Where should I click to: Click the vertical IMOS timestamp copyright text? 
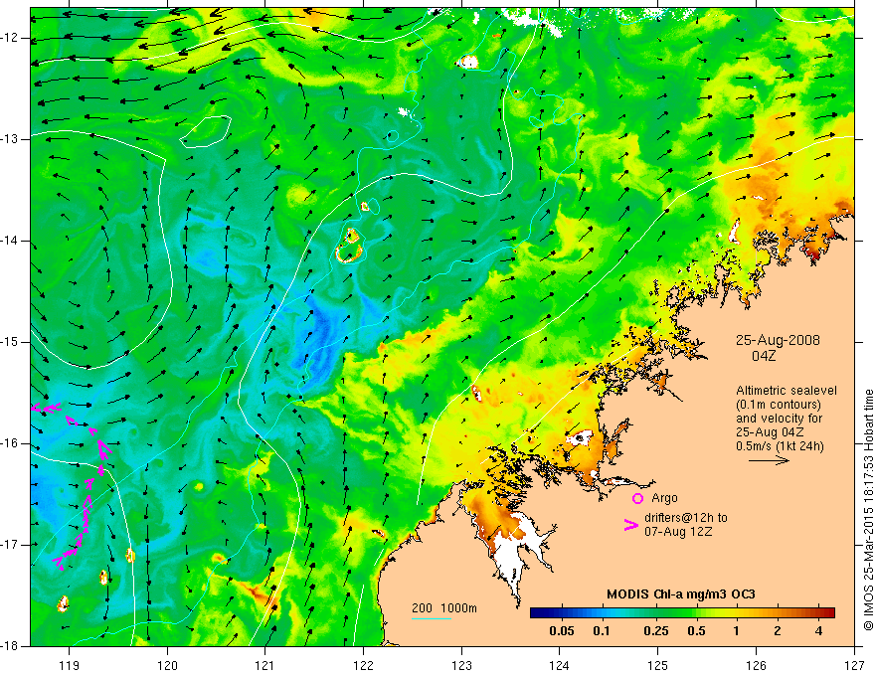[x=868, y=510]
